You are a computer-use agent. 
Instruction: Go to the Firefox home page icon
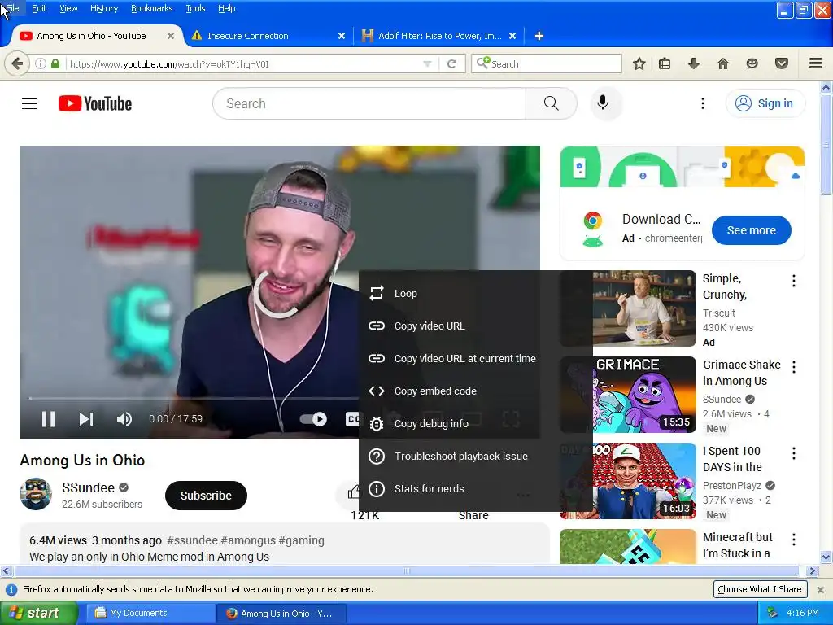point(723,63)
